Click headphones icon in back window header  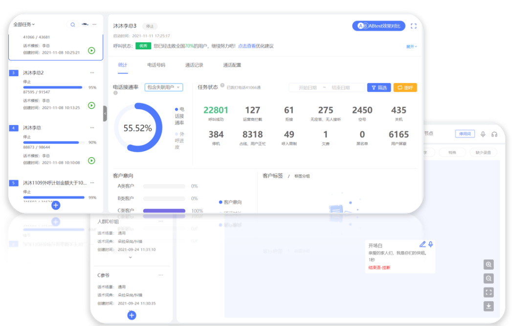(x=494, y=134)
